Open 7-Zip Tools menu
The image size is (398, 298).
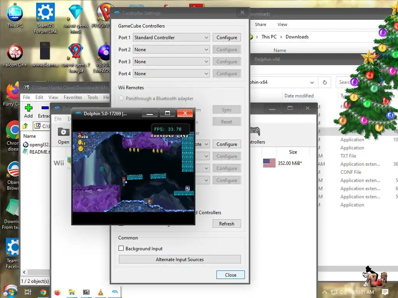pos(93,97)
